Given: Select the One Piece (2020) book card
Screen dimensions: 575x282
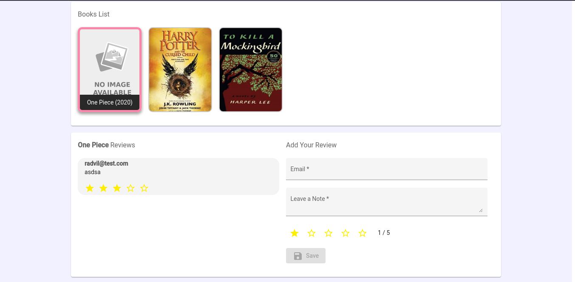Looking at the screenshot, I should (x=110, y=70).
